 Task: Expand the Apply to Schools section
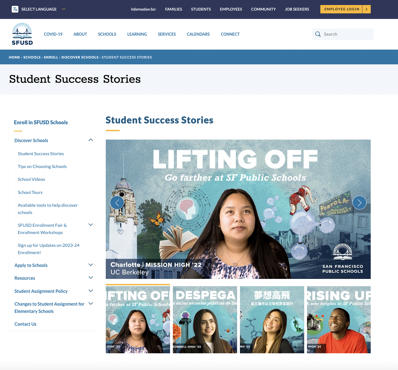(90, 265)
